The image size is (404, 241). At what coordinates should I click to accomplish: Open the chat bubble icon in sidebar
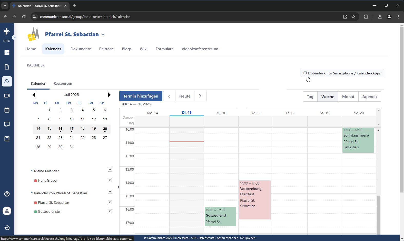(7, 124)
